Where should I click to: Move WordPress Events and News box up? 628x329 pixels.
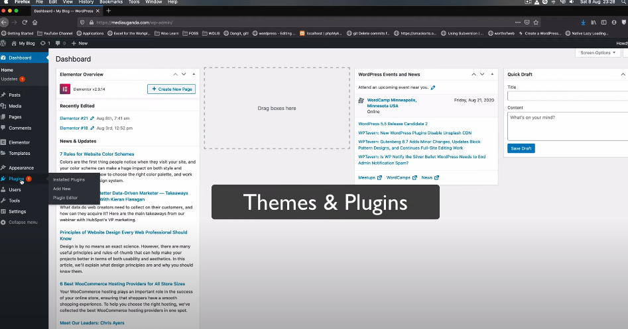click(473, 74)
